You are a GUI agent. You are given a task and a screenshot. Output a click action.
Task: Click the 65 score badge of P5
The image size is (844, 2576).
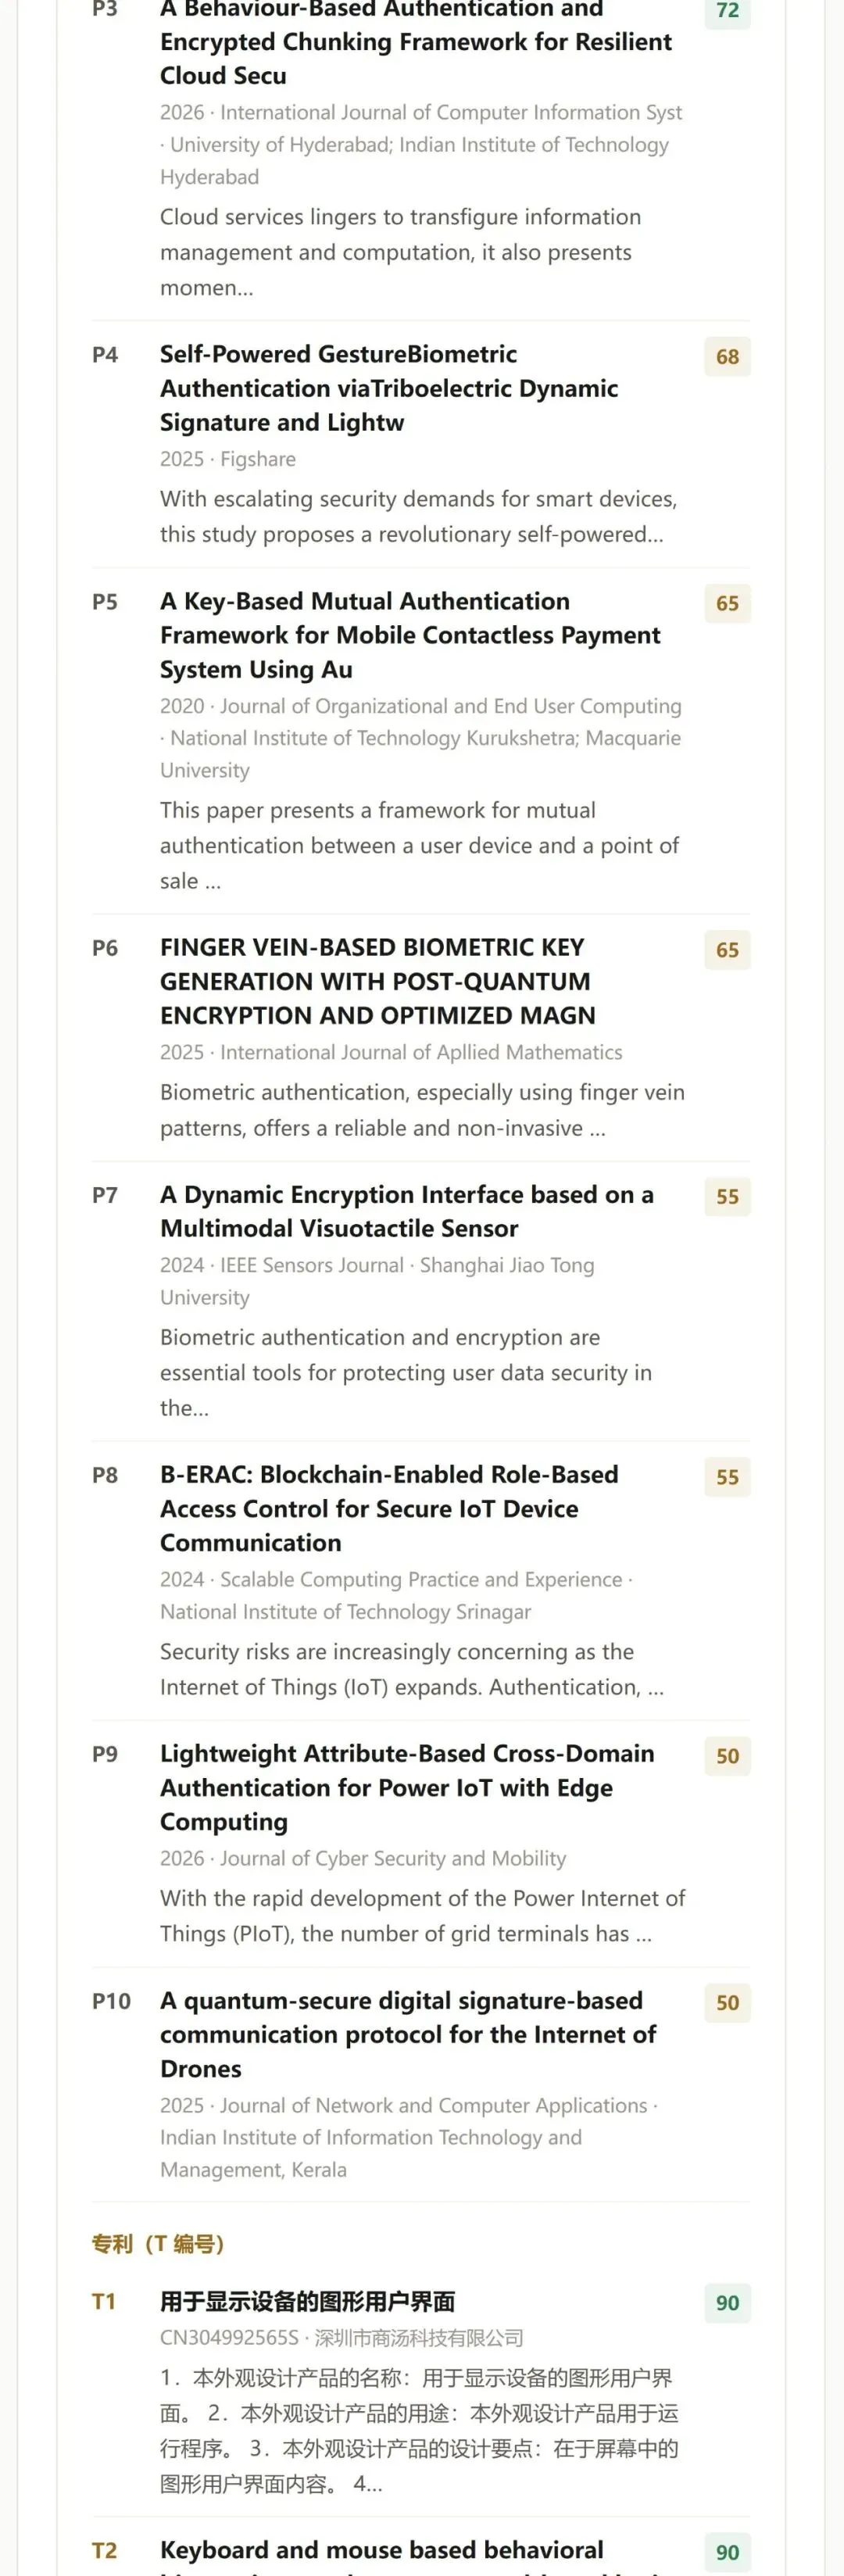727,604
